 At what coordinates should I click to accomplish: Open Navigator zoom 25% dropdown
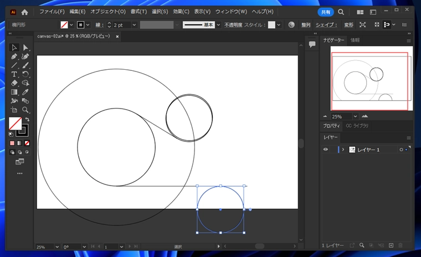(355, 116)
